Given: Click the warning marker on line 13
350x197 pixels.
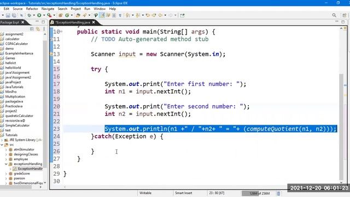Looking at the screenshot, I should pyautogui.click(x=51, y=54).
